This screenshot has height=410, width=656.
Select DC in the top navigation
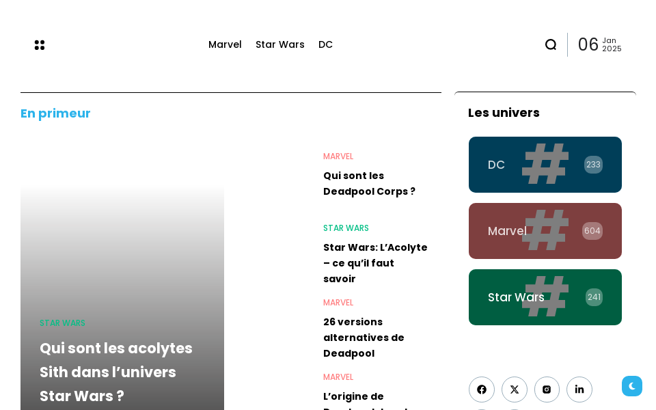pyautogui.click(x=325, y=44)
